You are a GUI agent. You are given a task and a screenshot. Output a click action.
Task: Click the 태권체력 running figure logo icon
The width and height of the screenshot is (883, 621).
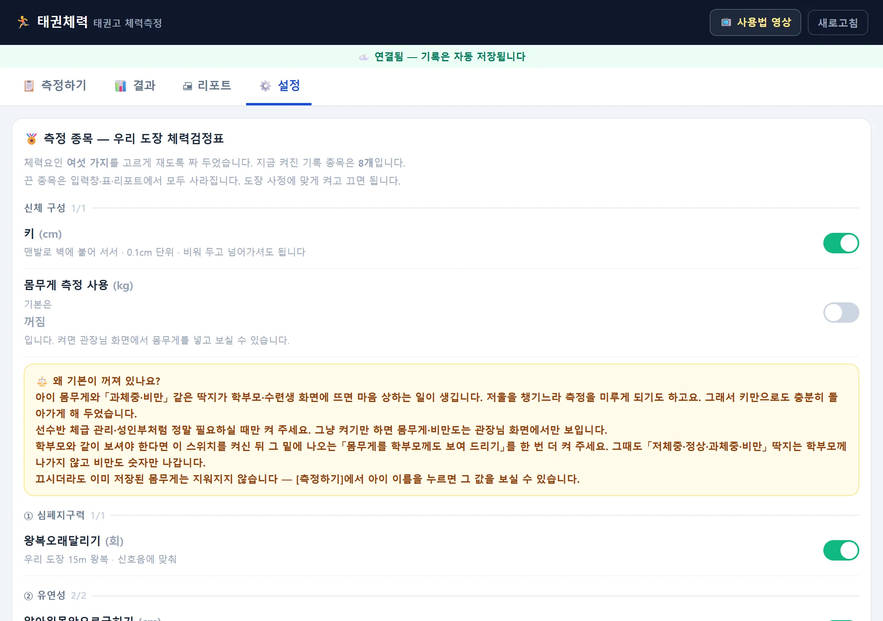point(23,22)
